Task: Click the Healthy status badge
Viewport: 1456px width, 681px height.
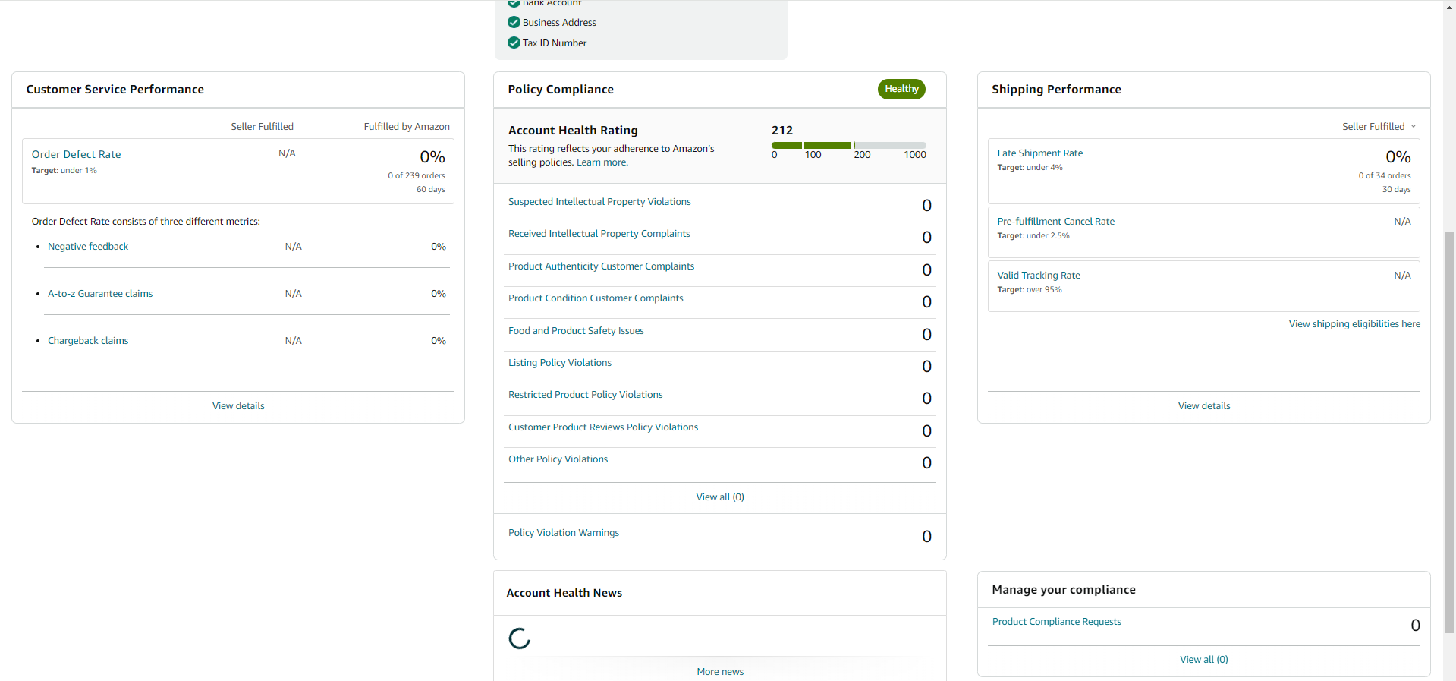Action: (x=901, y=89)
